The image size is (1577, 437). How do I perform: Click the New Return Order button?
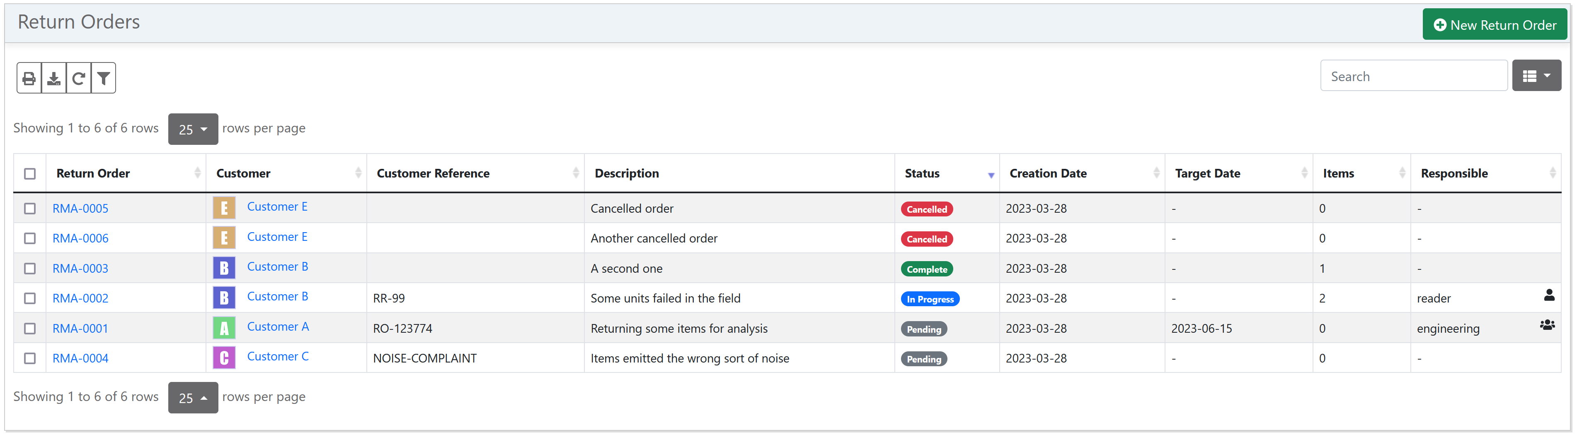click(1495, 24)
